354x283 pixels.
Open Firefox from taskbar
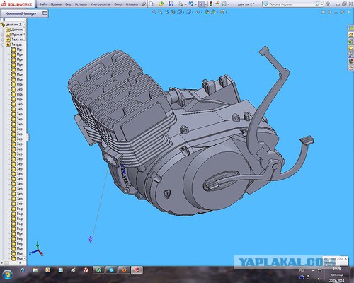[124, 270]
